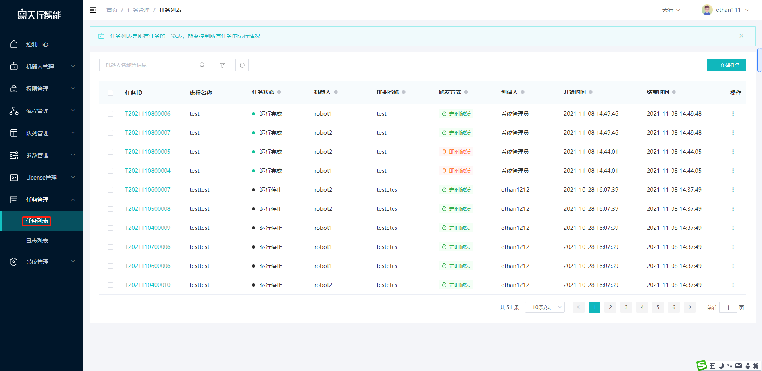
Task: Toggle the select-all header checkbox
Action: point(110,93)
